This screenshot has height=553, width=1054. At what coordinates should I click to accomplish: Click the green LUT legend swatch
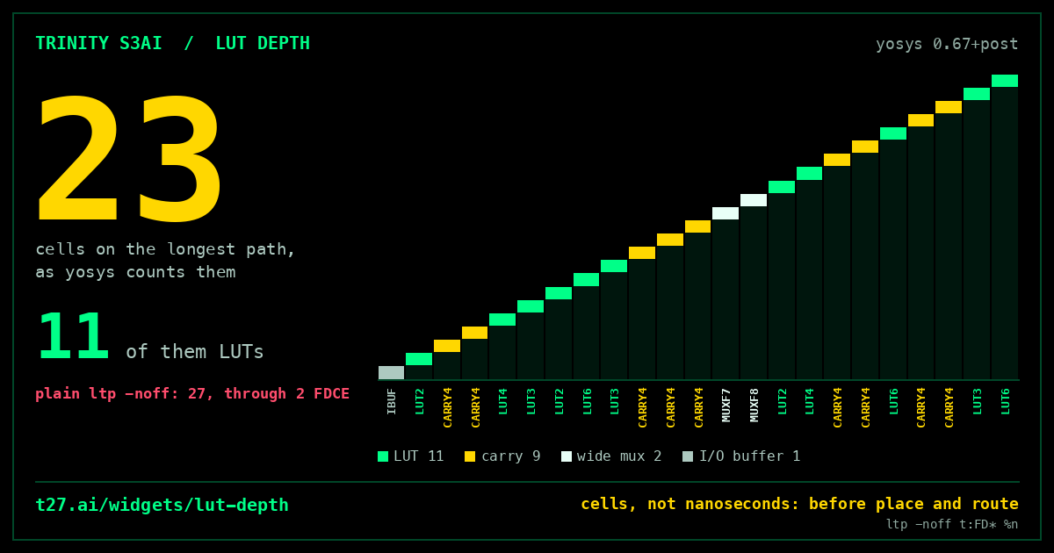383,456
